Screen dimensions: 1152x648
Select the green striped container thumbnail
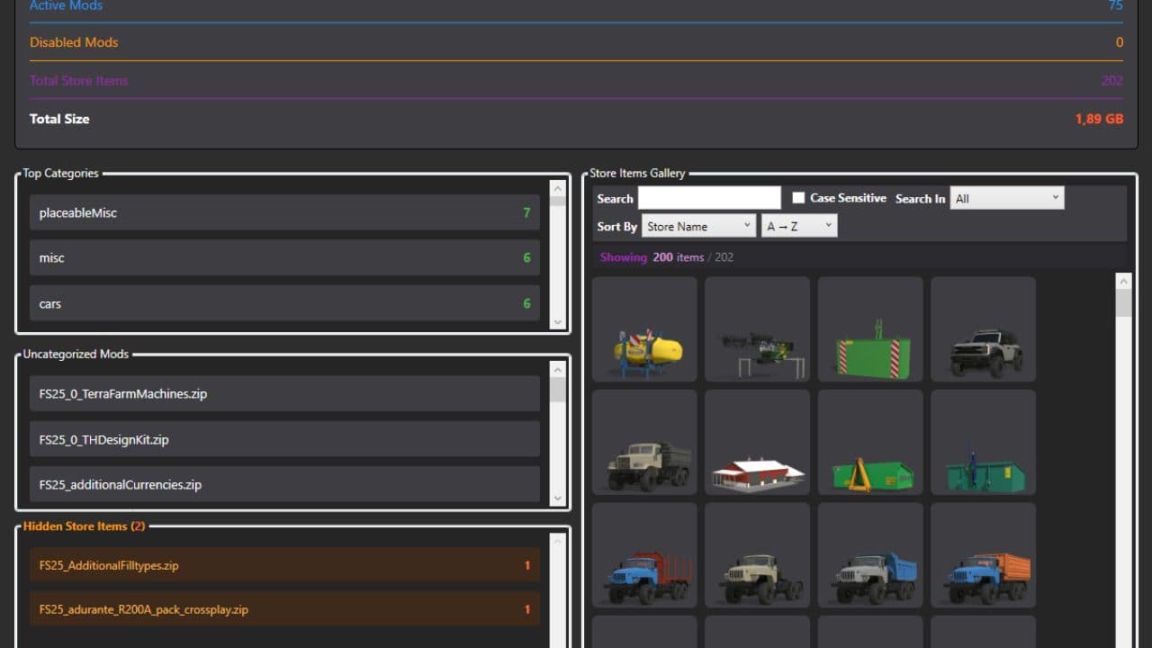coord(870,328)
